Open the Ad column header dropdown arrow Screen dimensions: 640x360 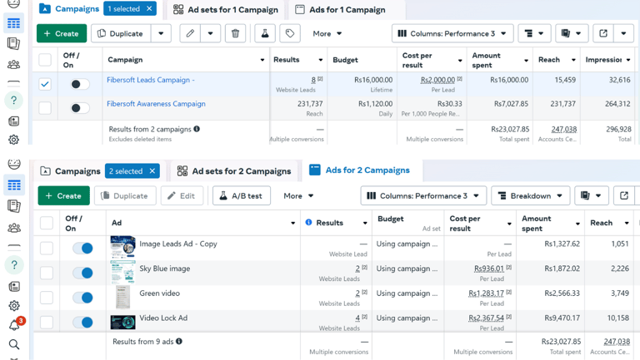(293, 223)
